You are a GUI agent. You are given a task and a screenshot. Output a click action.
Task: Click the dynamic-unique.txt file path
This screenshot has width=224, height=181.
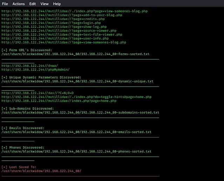coord(77,81)
